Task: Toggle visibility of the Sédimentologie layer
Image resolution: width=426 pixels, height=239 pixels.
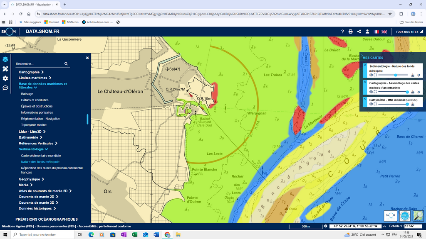Action: coord(371,75)
